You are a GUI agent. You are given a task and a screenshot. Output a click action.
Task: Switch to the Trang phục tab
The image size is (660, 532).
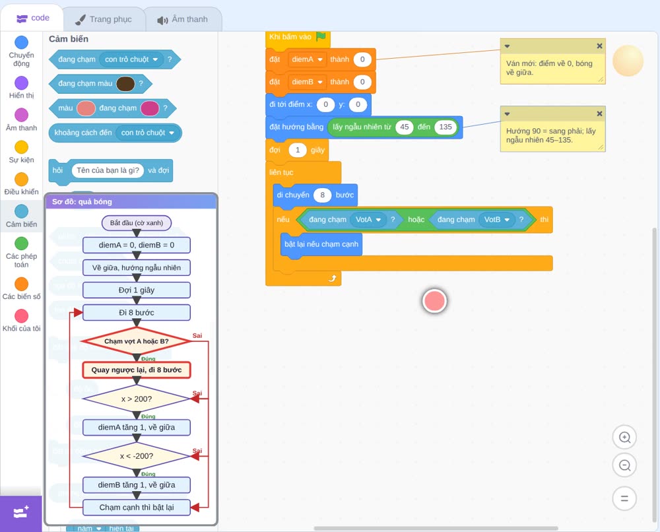tap(104, 19)
